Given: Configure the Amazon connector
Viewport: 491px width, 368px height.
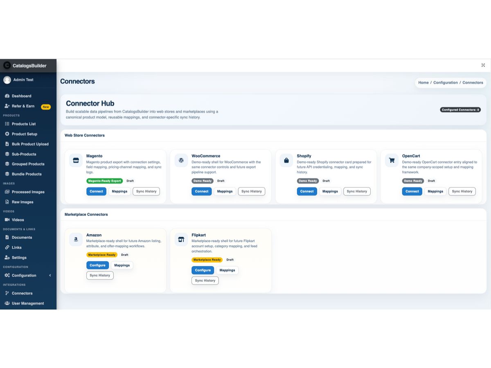Looking at the screenshot, I should 97,265.
